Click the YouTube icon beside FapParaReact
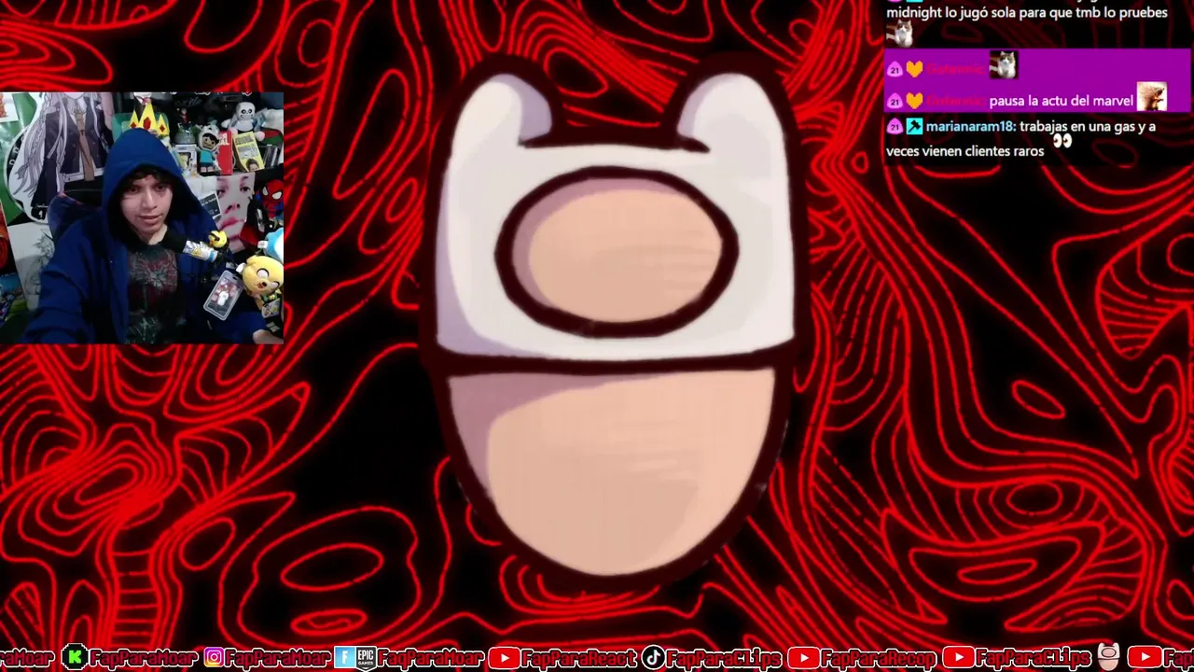 pyautogui.click(x=504, y=658)
